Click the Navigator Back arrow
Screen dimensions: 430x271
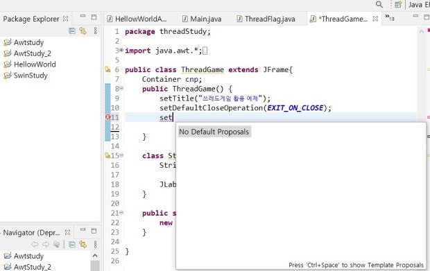(35, 244)
